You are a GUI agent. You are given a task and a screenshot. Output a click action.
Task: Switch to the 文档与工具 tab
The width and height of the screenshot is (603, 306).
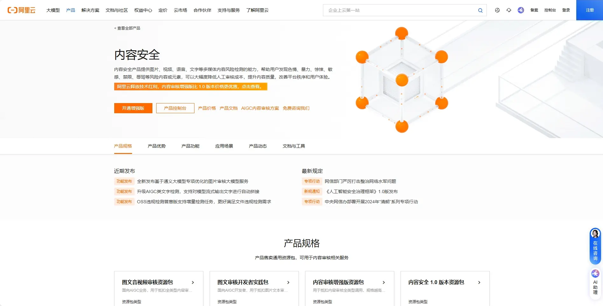pyautogui.click(x=294, y=146)
